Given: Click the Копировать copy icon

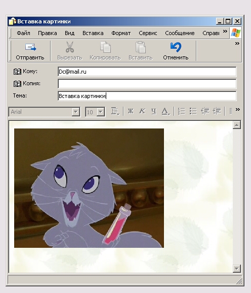Looking at the screenshot, I should 105,47.
